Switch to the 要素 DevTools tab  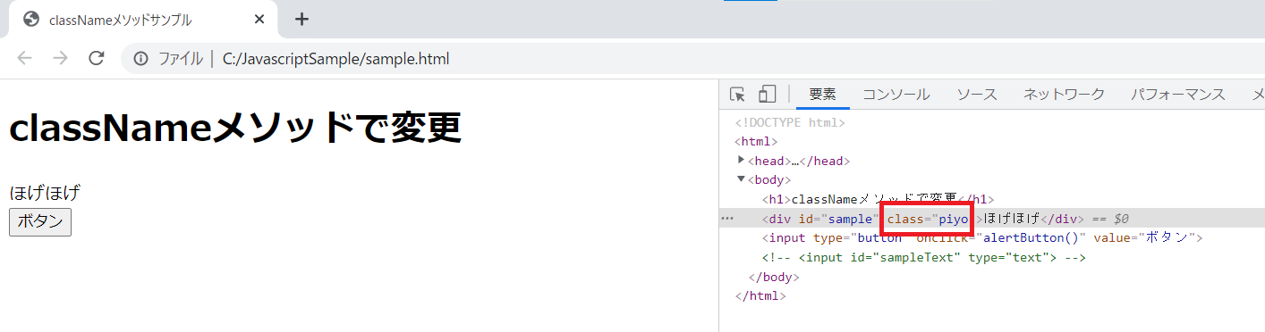click(822, 95)
